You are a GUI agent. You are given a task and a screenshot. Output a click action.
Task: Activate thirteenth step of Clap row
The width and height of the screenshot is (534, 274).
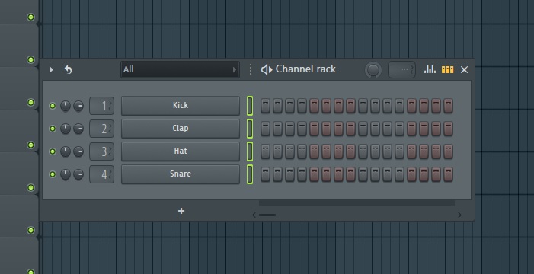tap(411, 129)
